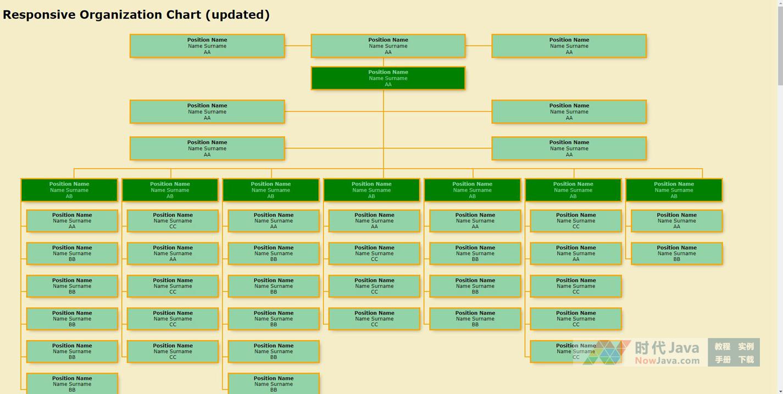Click the AA box under rightmost AB node
Viewport: 783px width, 394px height.
click(x=676, y=221)
